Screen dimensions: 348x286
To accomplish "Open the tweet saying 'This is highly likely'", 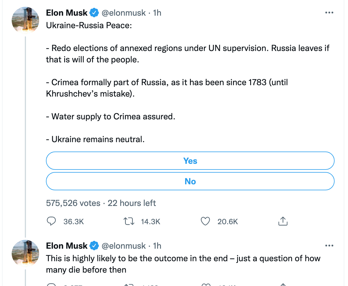I will click(183, 264).
